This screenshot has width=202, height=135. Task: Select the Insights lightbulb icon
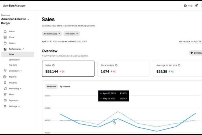(x=5, y=83)
